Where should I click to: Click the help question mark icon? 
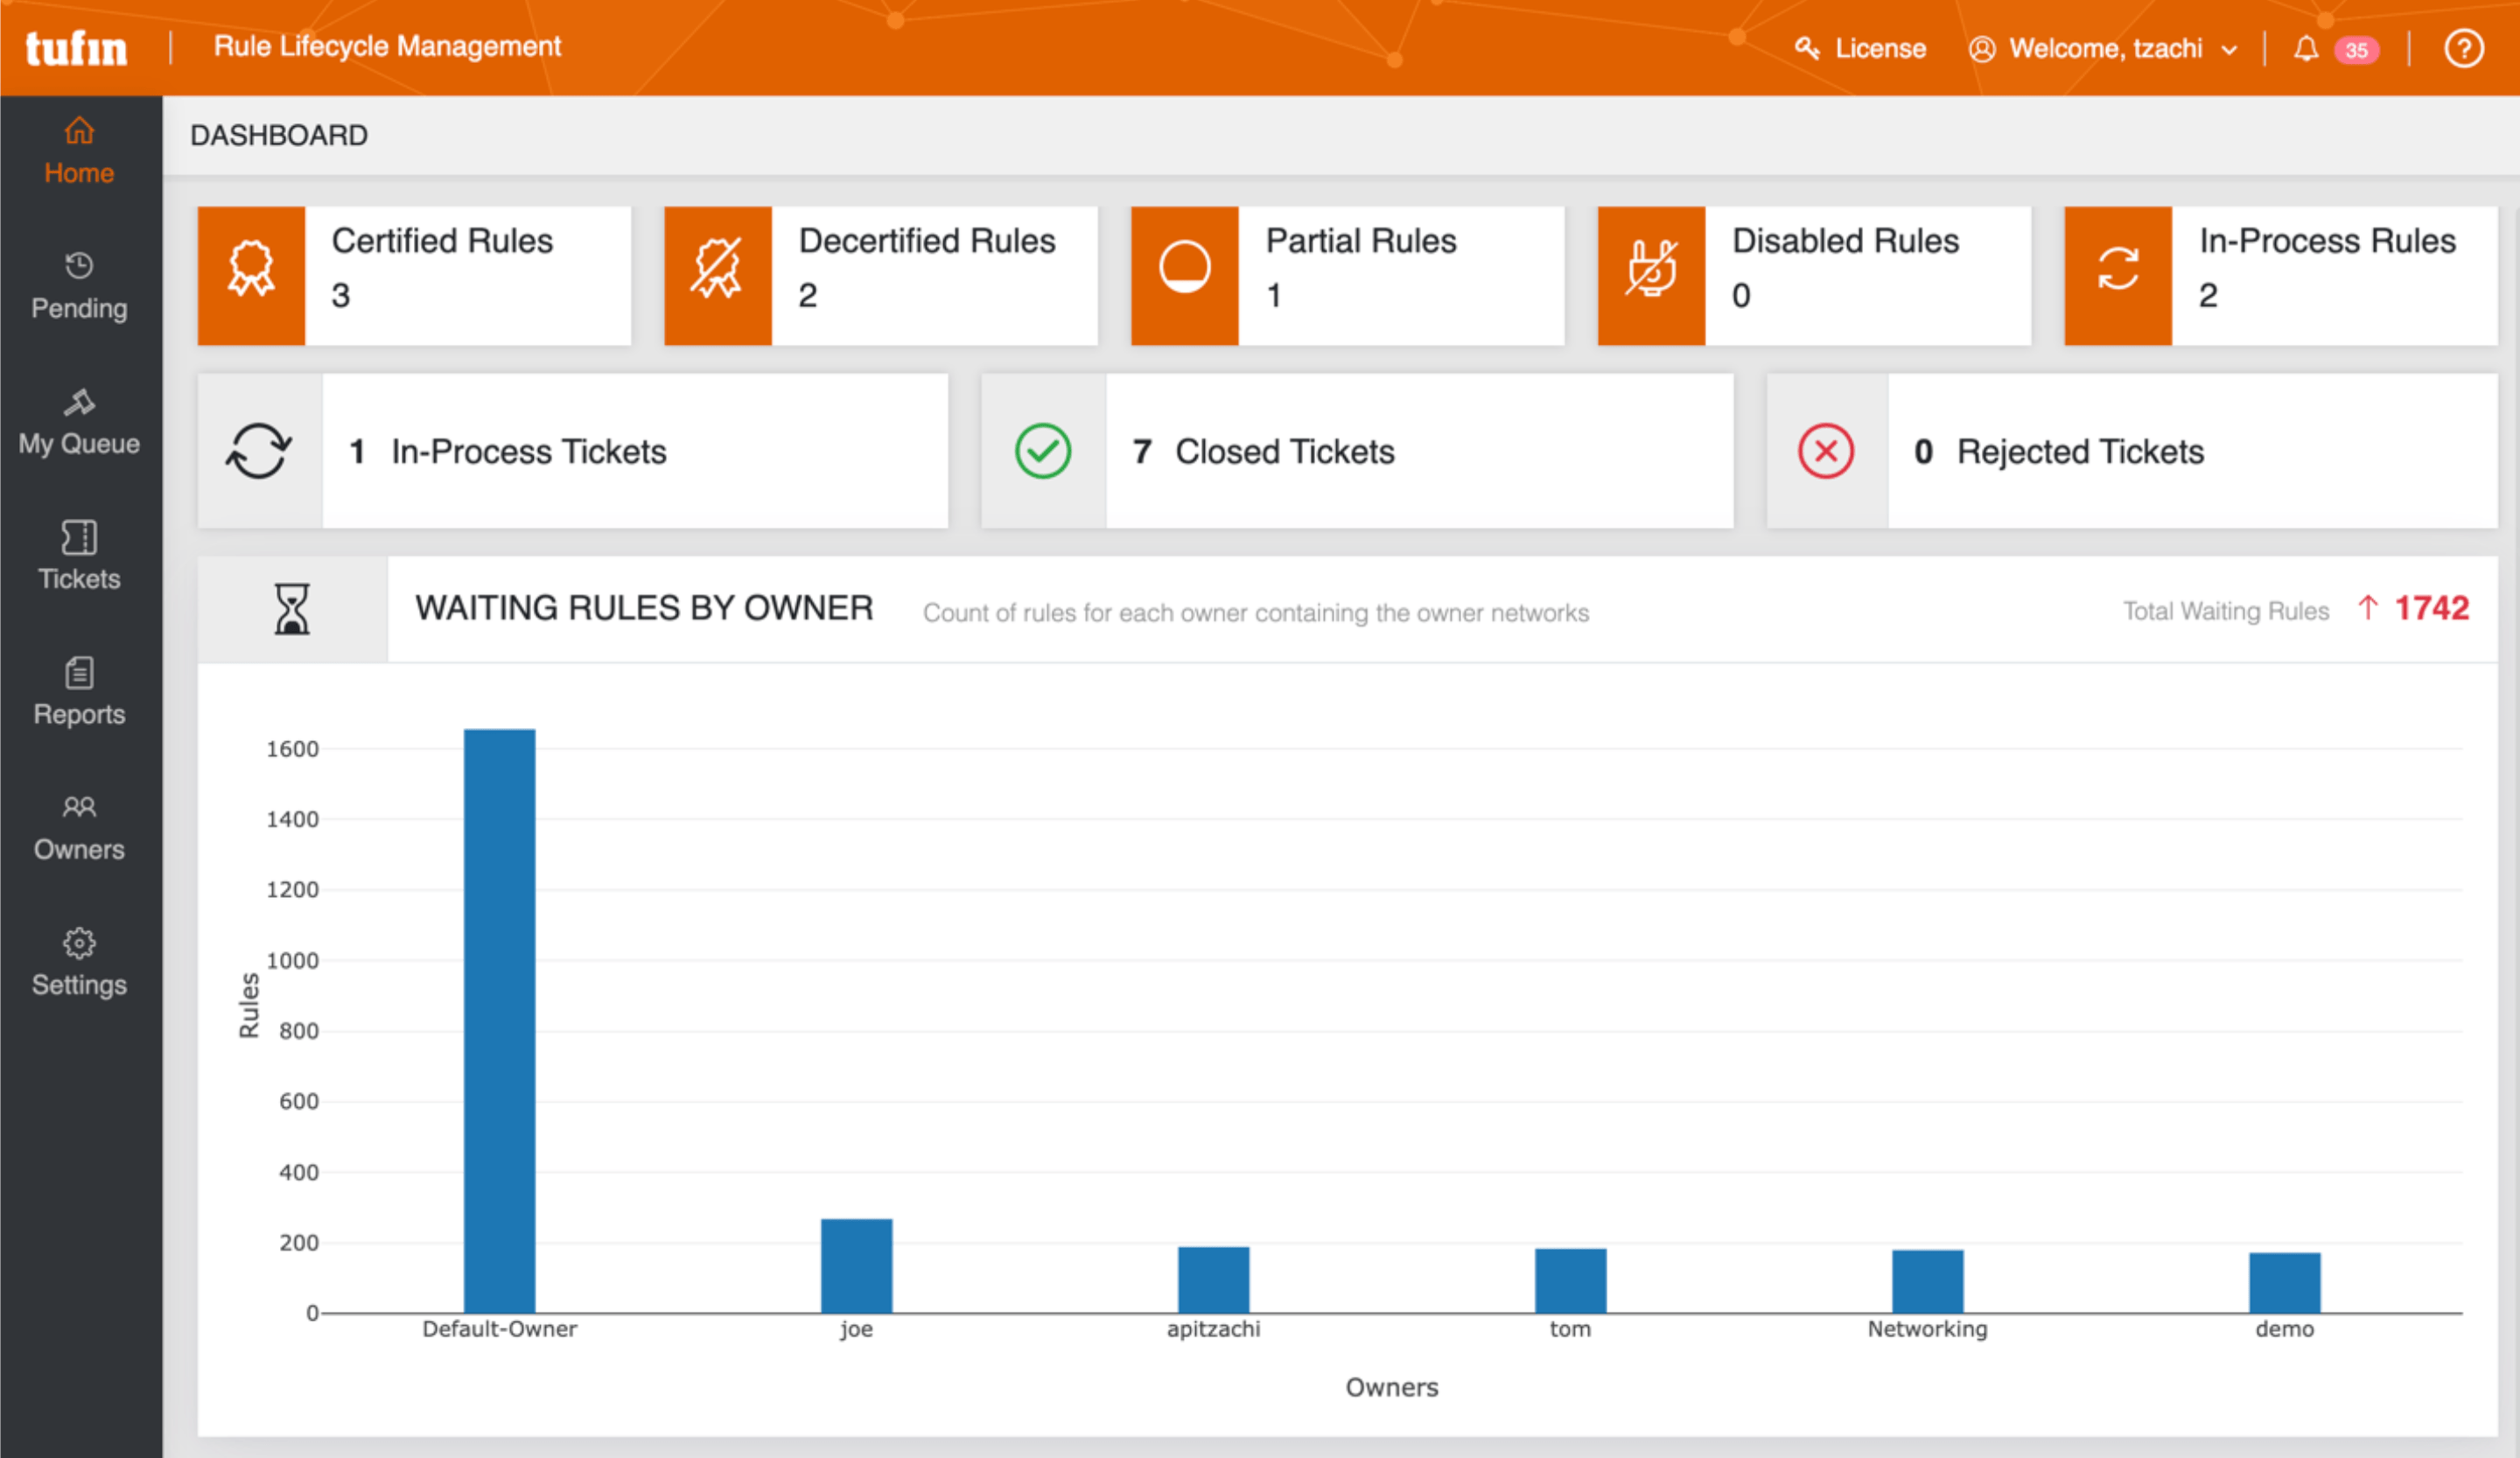(x=2464, y=48)
